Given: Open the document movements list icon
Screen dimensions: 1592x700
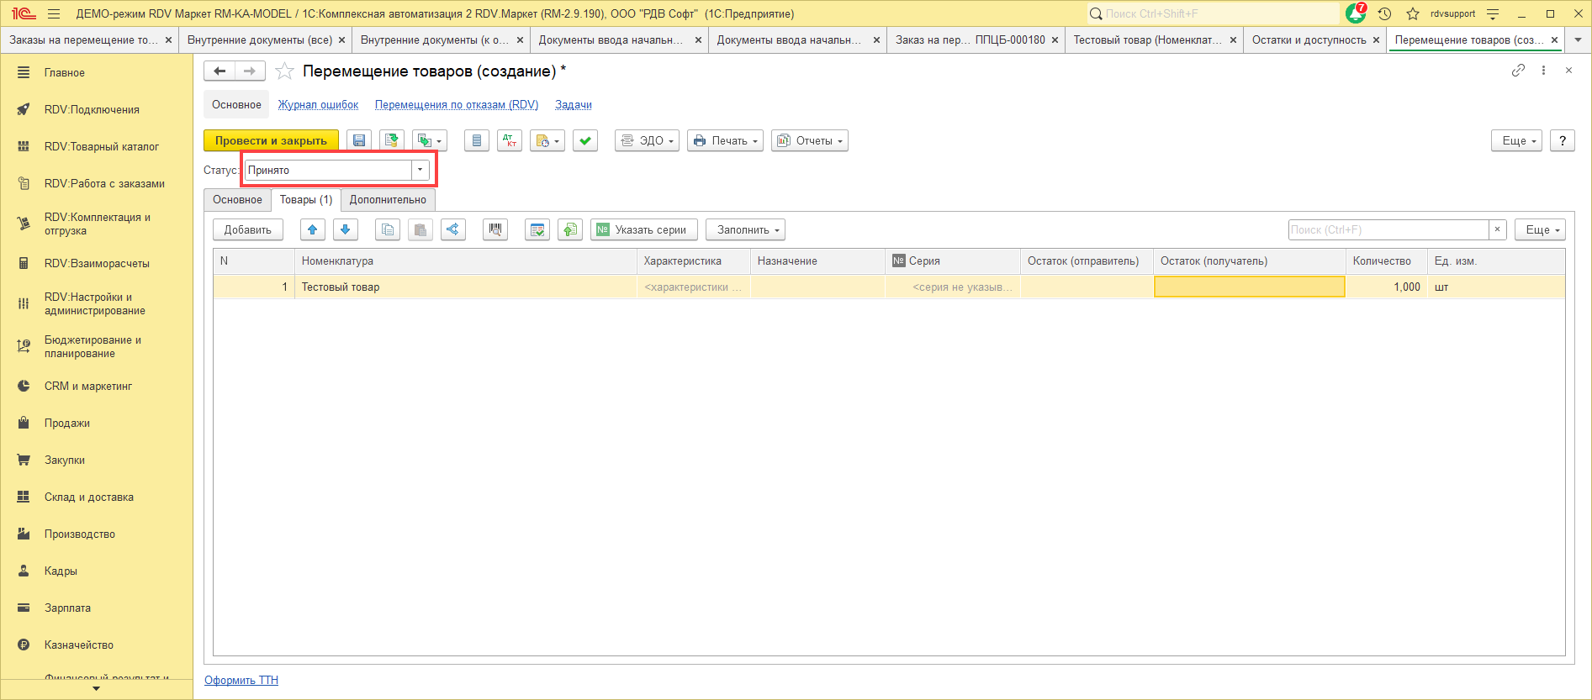Looking at the screenshot, I should pyautogui.click(x=477, y=140).
